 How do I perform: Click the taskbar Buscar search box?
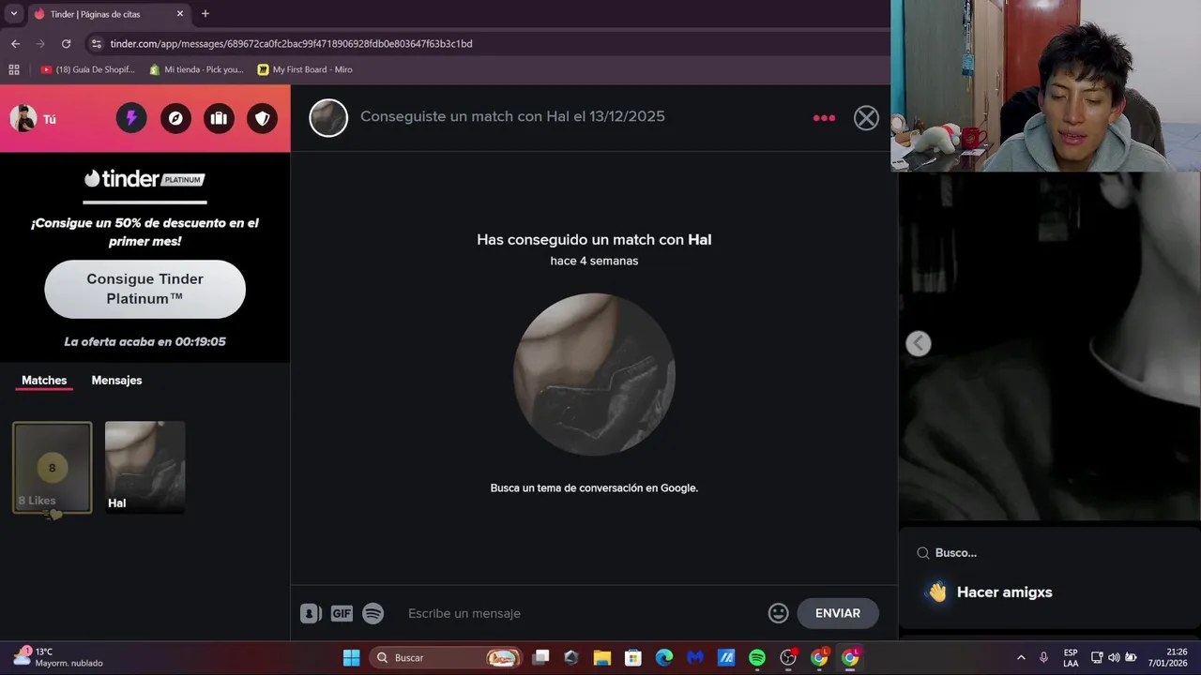(448, 658)
